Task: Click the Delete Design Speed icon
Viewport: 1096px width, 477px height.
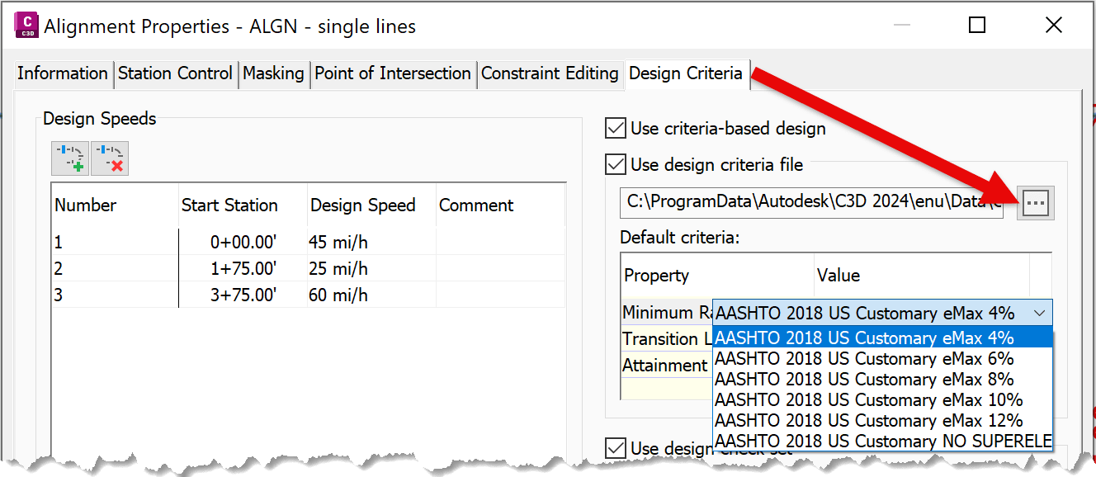Action: (x=110, y=158)
